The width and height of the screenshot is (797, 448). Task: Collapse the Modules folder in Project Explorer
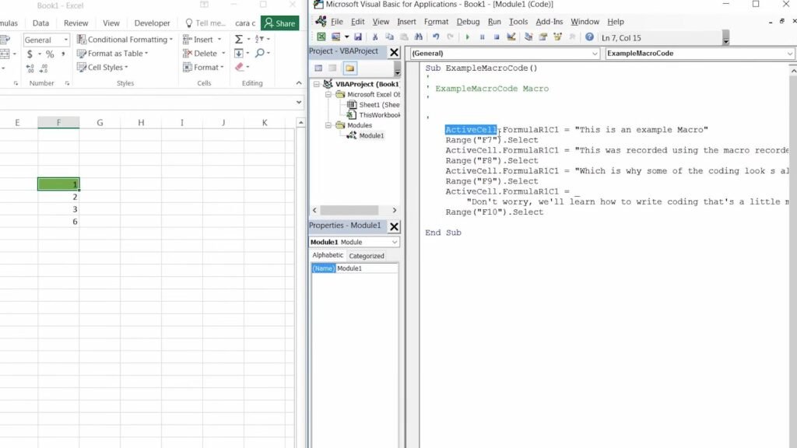327,125
